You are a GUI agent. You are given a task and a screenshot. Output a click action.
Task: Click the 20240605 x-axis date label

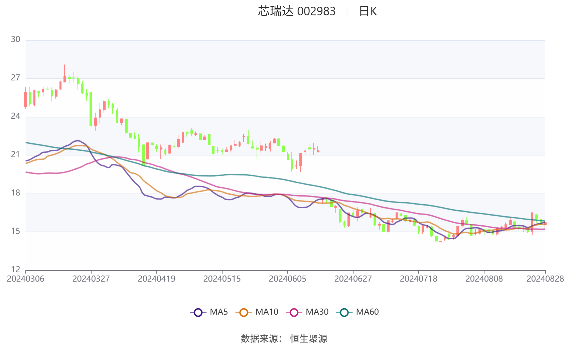[288, 279]
